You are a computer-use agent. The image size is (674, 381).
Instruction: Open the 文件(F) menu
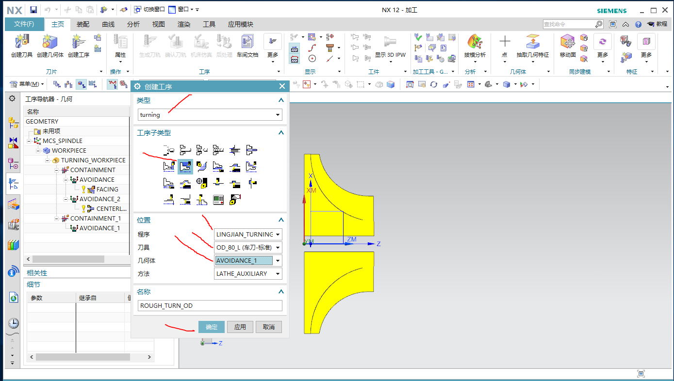24,24
